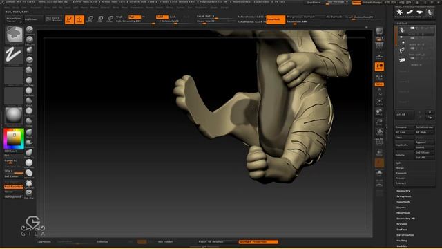
Task: Move subtool down with the arrow button
Action: pos(430,117)
